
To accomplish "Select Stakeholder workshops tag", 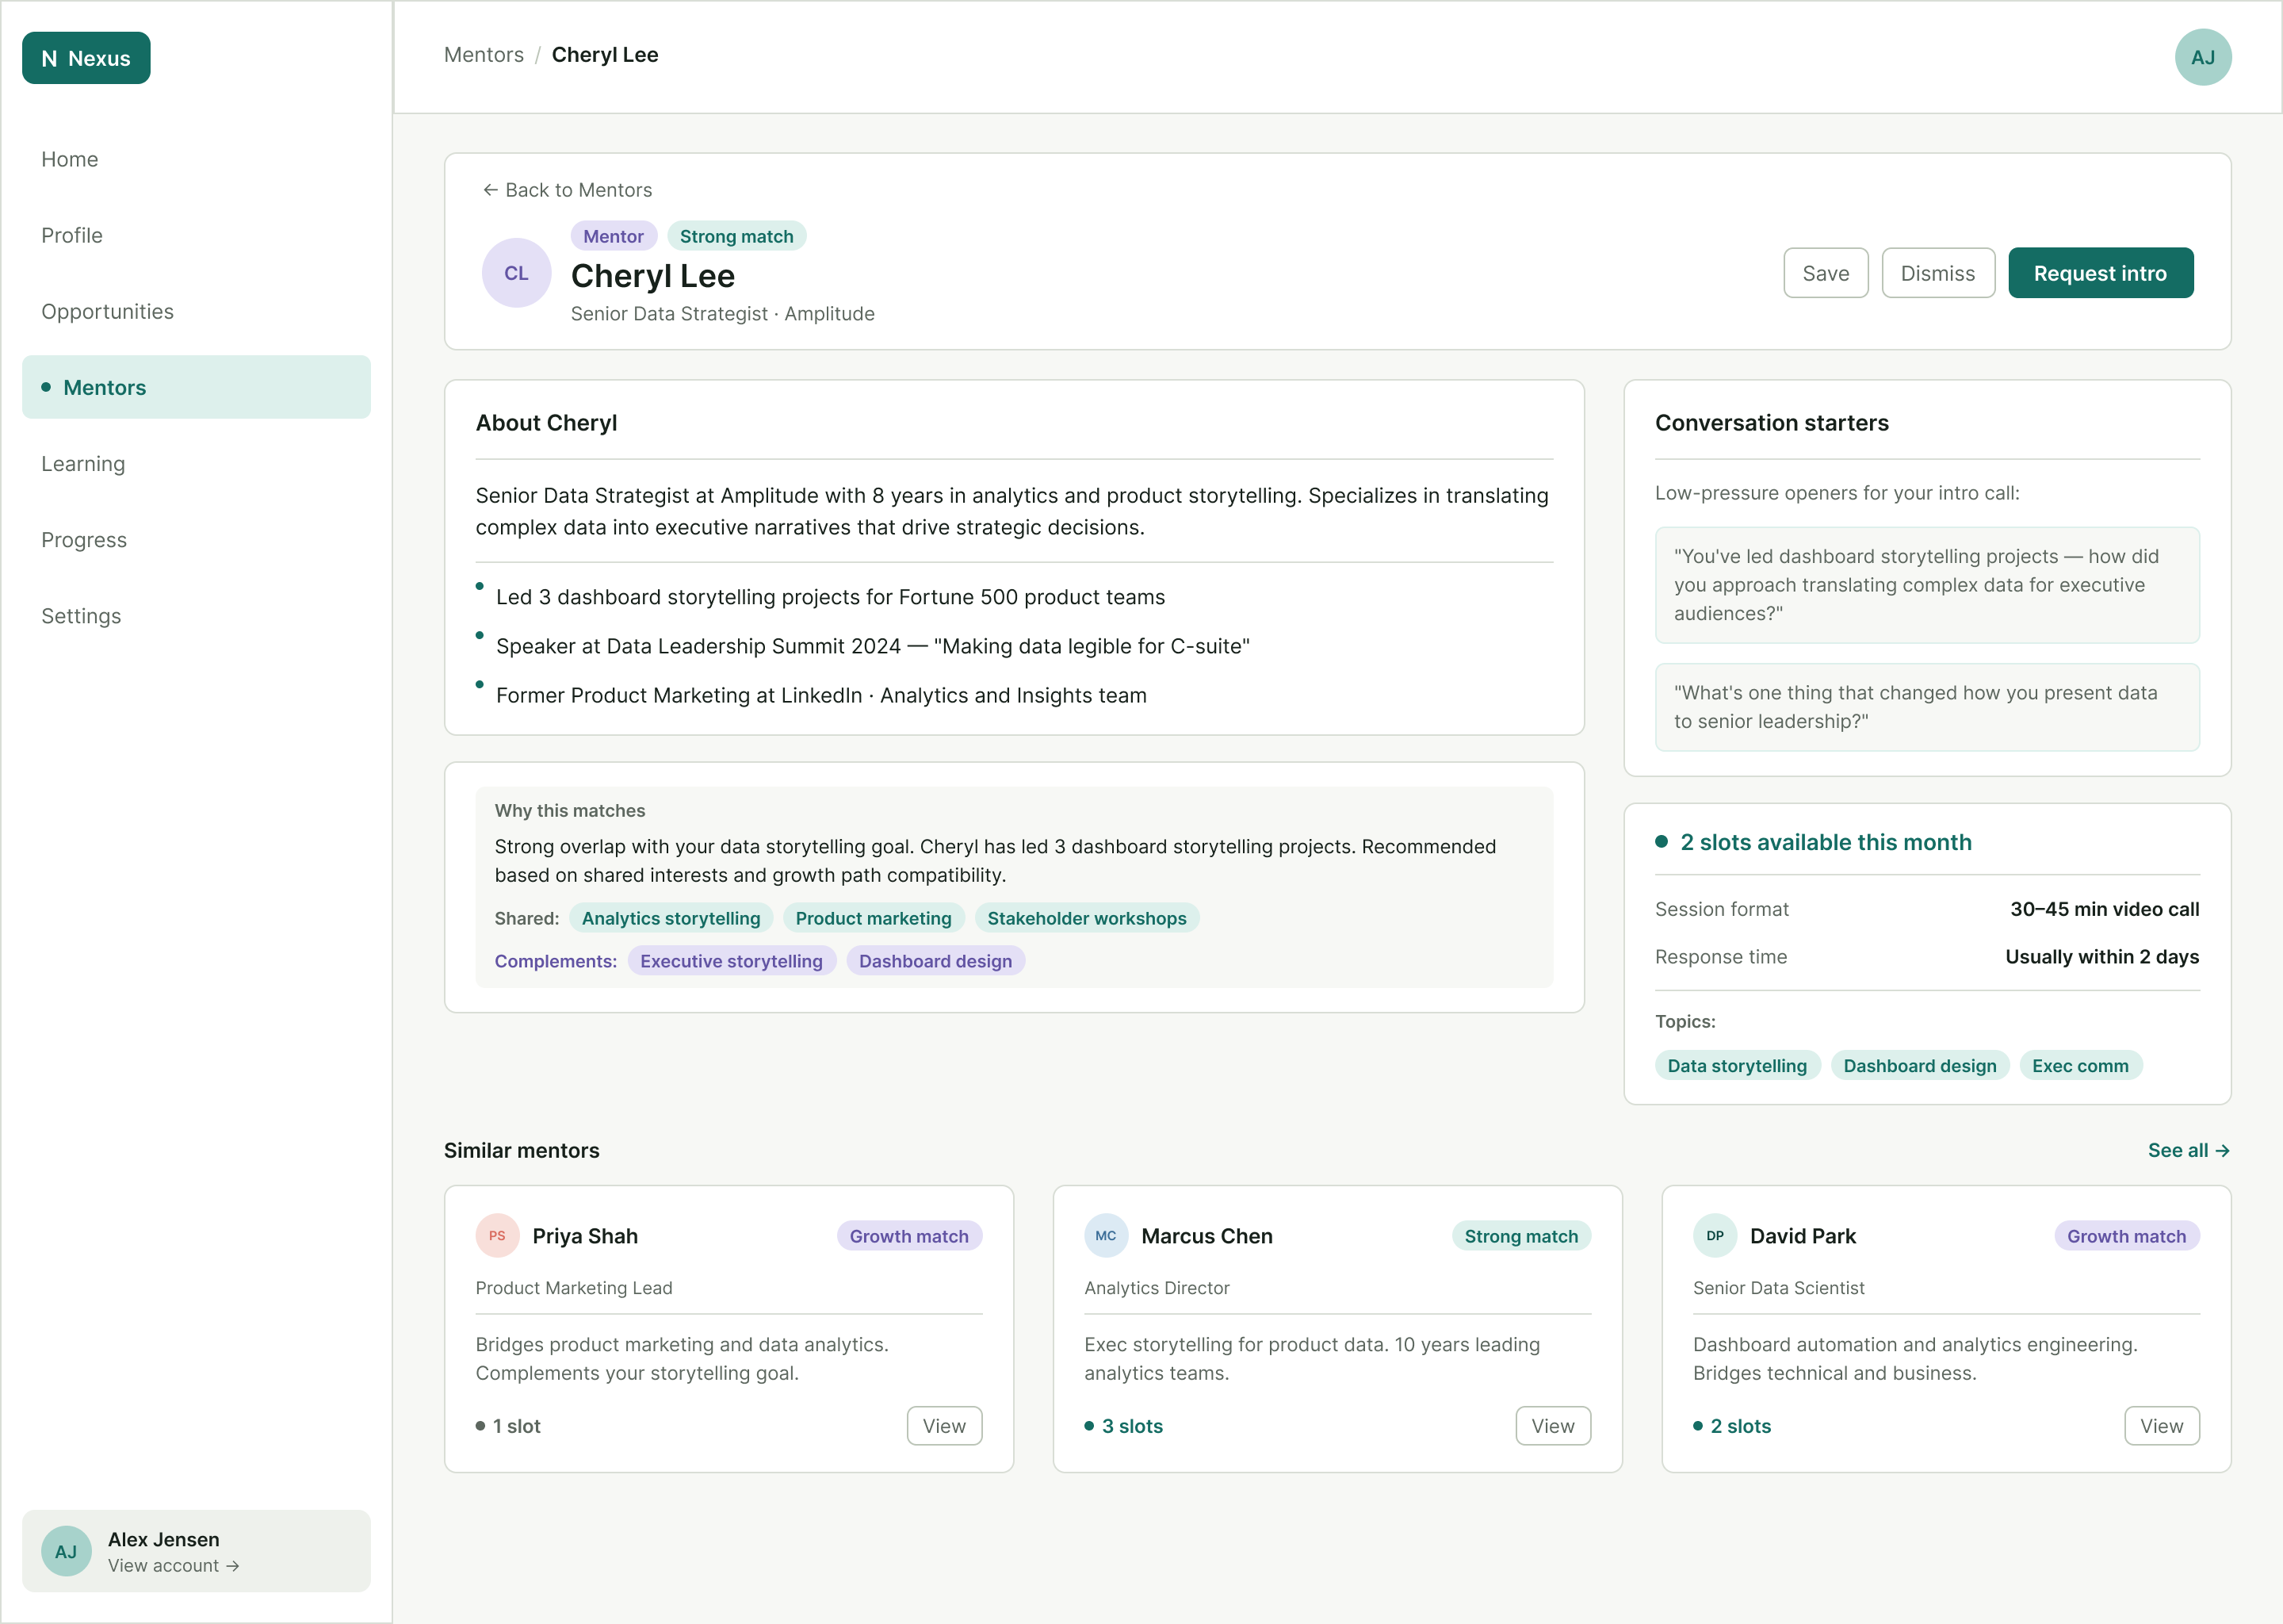I will point(1087,918).
